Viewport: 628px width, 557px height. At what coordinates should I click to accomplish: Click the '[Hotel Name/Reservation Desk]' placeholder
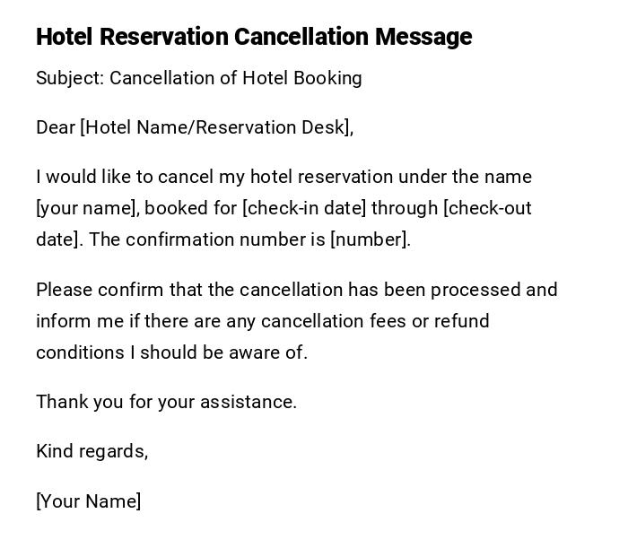216,127
